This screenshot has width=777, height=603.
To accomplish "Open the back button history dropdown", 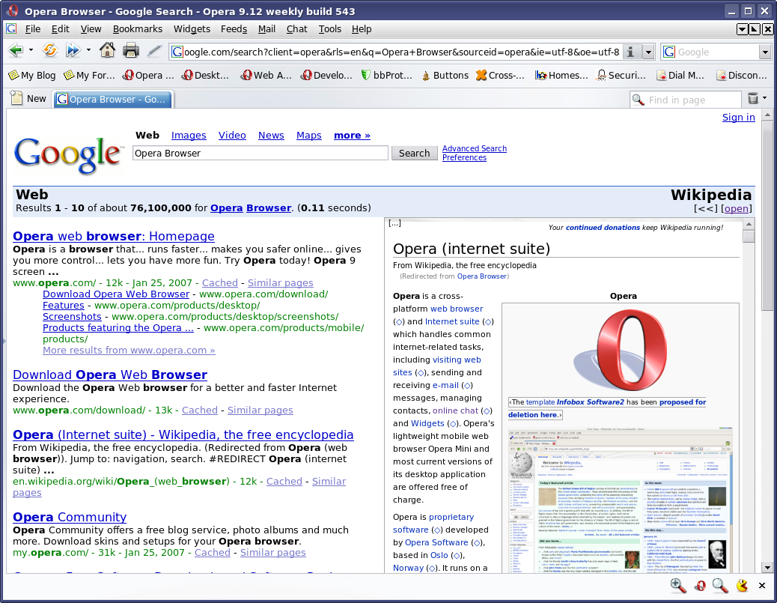I will pos(31,51).
